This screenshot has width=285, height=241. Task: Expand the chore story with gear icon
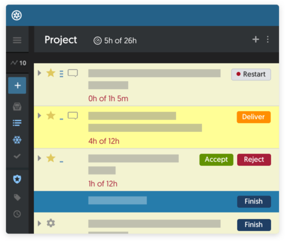39,223
